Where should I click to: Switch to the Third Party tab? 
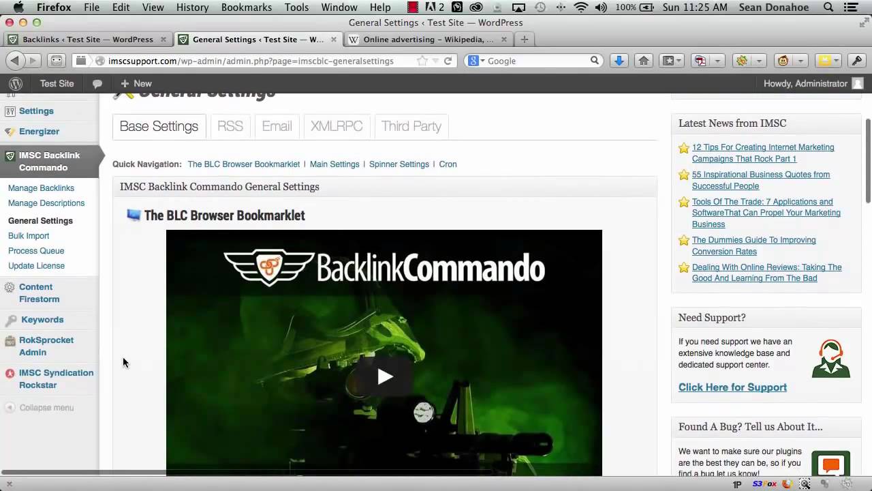[411, 126]
